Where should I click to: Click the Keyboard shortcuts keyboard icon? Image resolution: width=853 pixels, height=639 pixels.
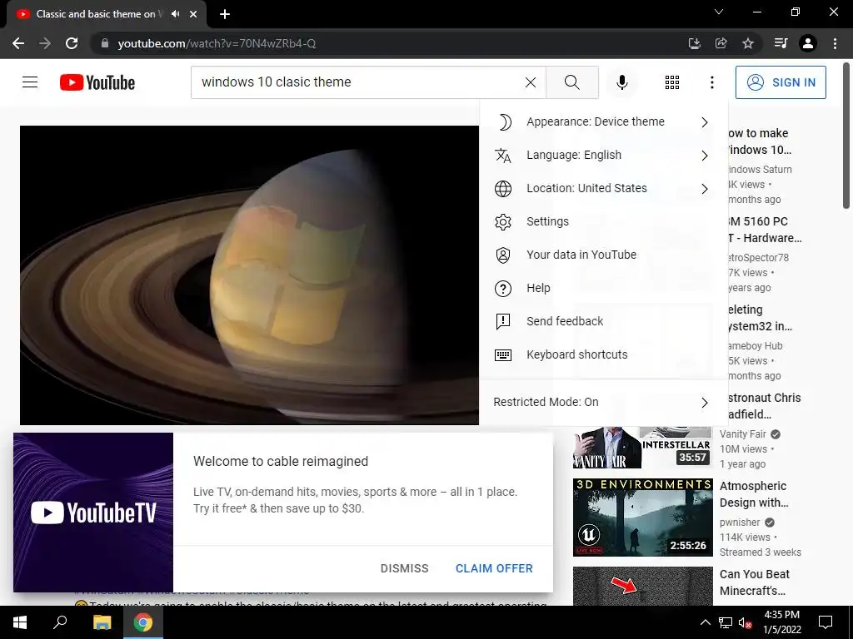503,354
